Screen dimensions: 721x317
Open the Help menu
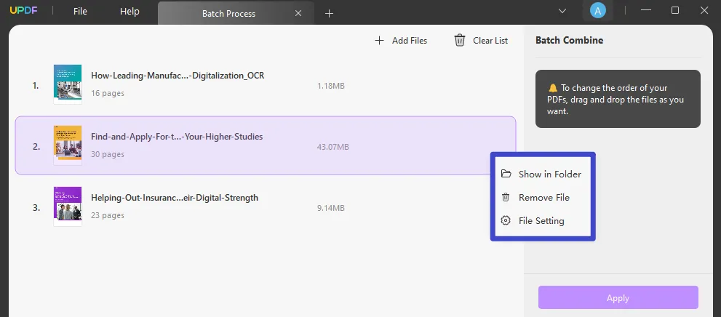[130, 12]
